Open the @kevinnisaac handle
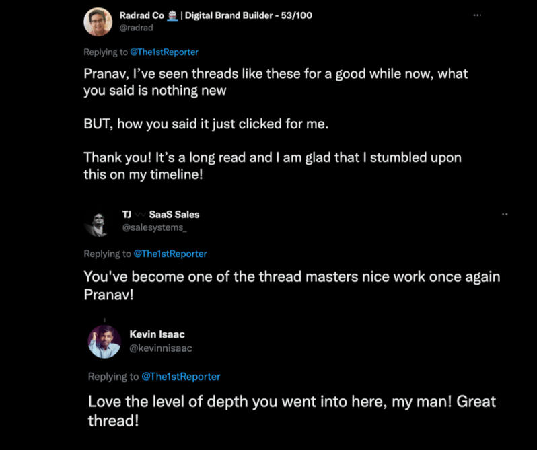The image size is (537, 450). click(160, 348)
